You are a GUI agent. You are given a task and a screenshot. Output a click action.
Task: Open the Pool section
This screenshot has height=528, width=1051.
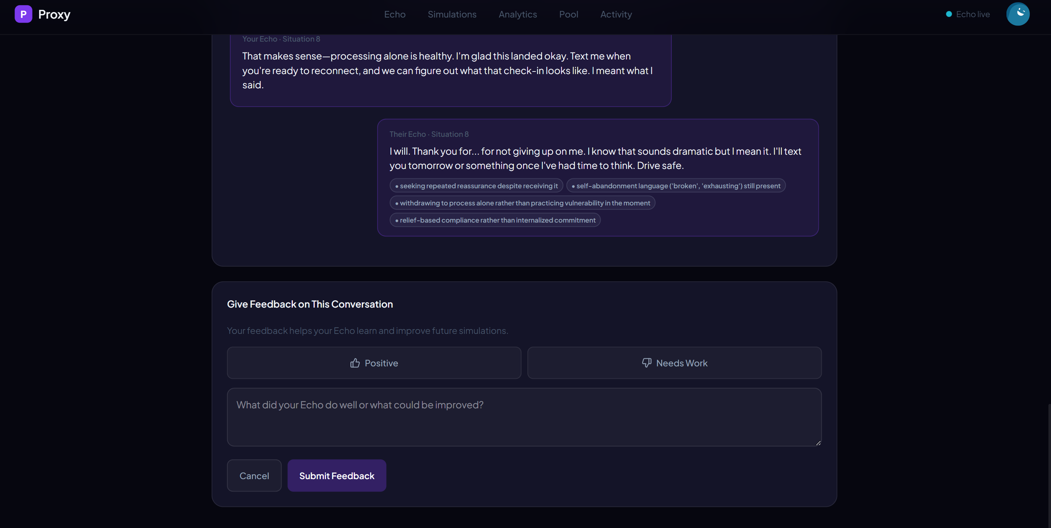(568, 14)
